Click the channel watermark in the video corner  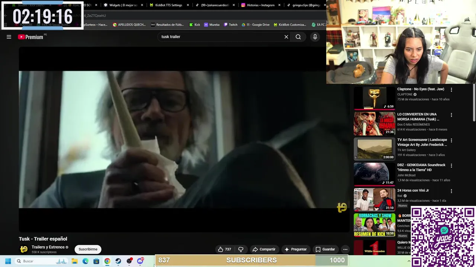pyautogui.click(x=342, y=207)
